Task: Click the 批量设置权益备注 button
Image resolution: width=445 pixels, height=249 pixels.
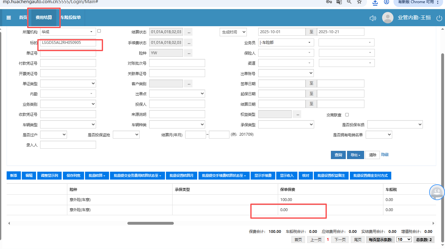Action: click(x=331, y=175)
